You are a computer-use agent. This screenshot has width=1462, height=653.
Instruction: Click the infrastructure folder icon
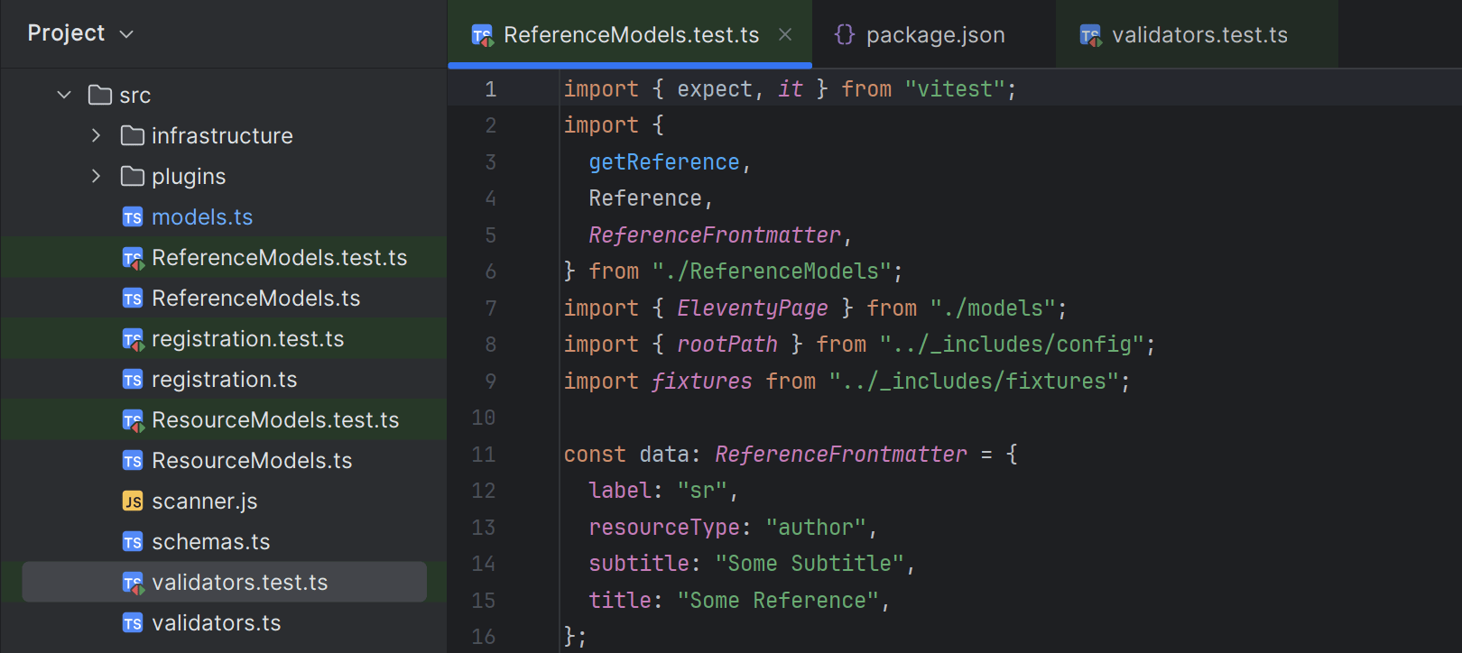pos(133,136)
